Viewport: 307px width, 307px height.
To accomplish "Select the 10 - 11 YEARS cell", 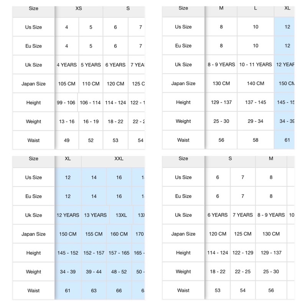I will coord(256,64).
